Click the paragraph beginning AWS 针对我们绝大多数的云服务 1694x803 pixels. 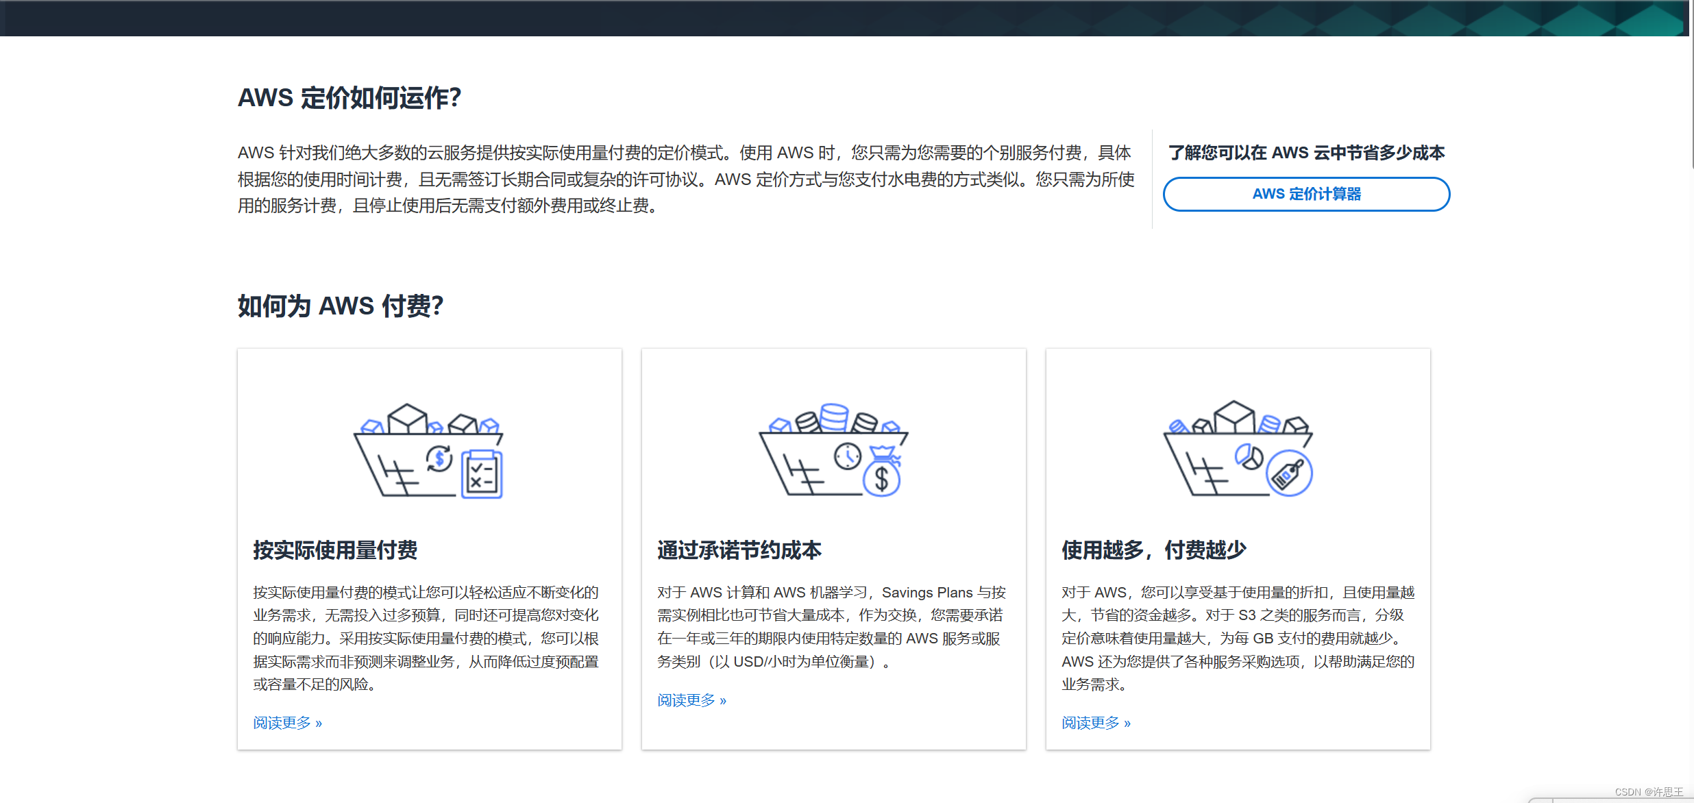point(686,179)
